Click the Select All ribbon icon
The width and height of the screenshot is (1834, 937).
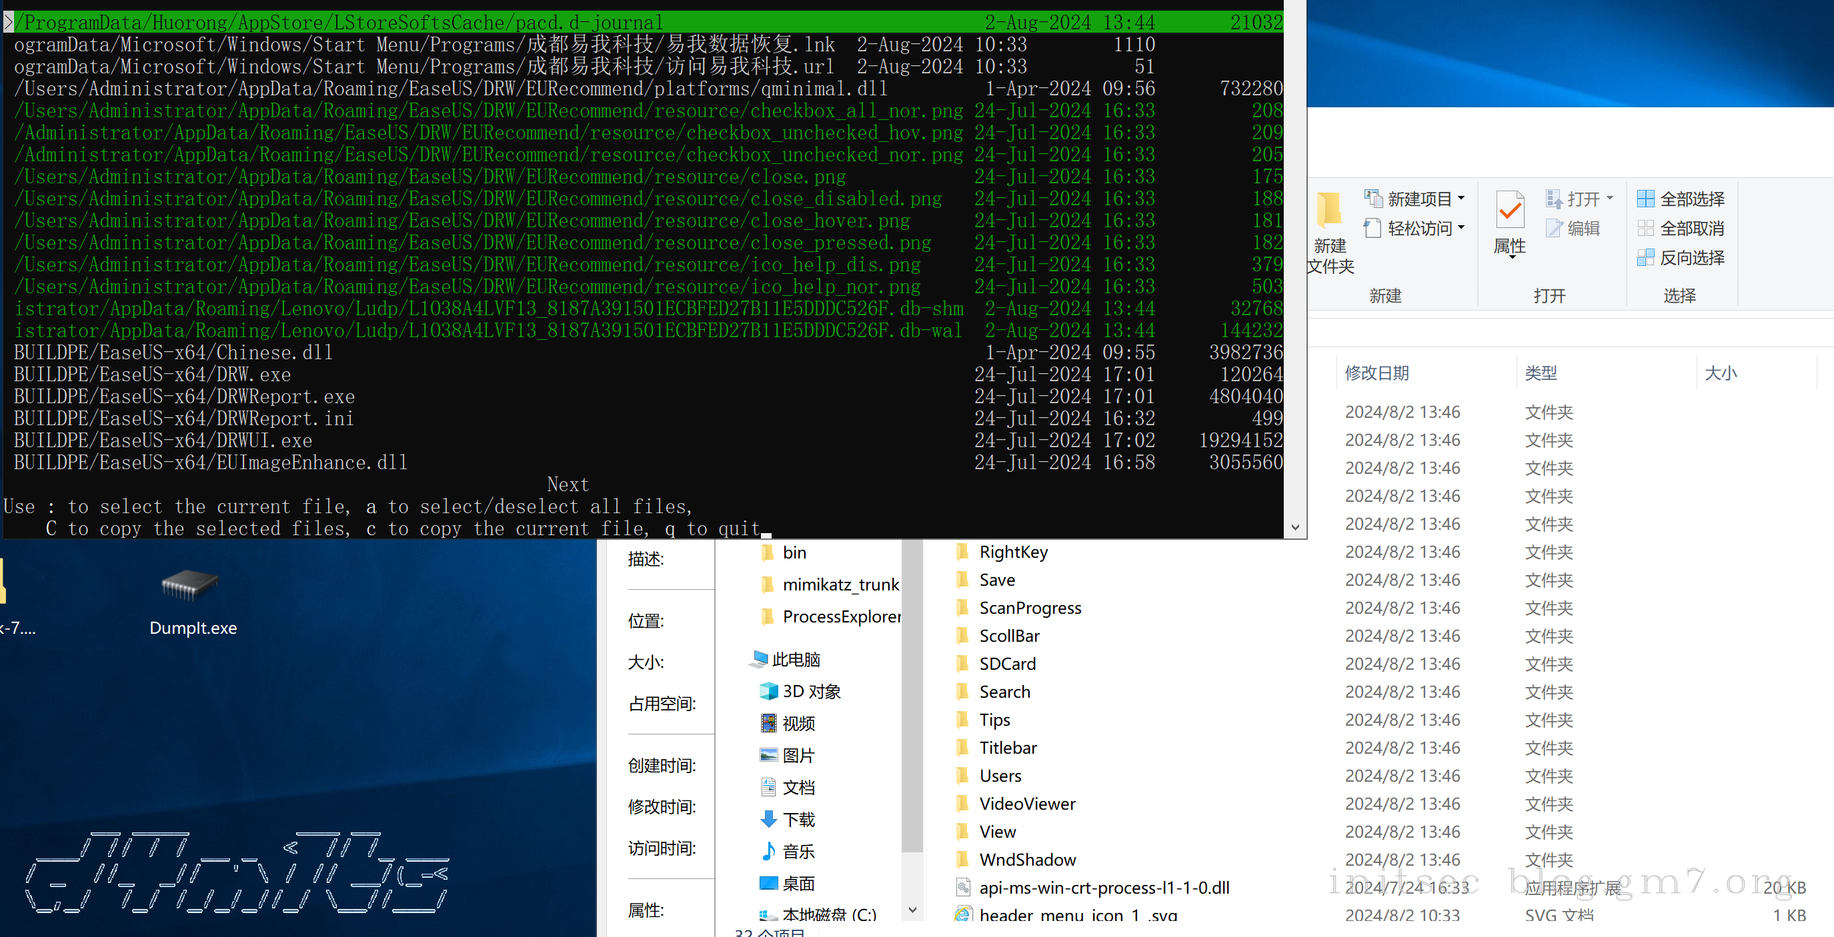coord(1645,199)
